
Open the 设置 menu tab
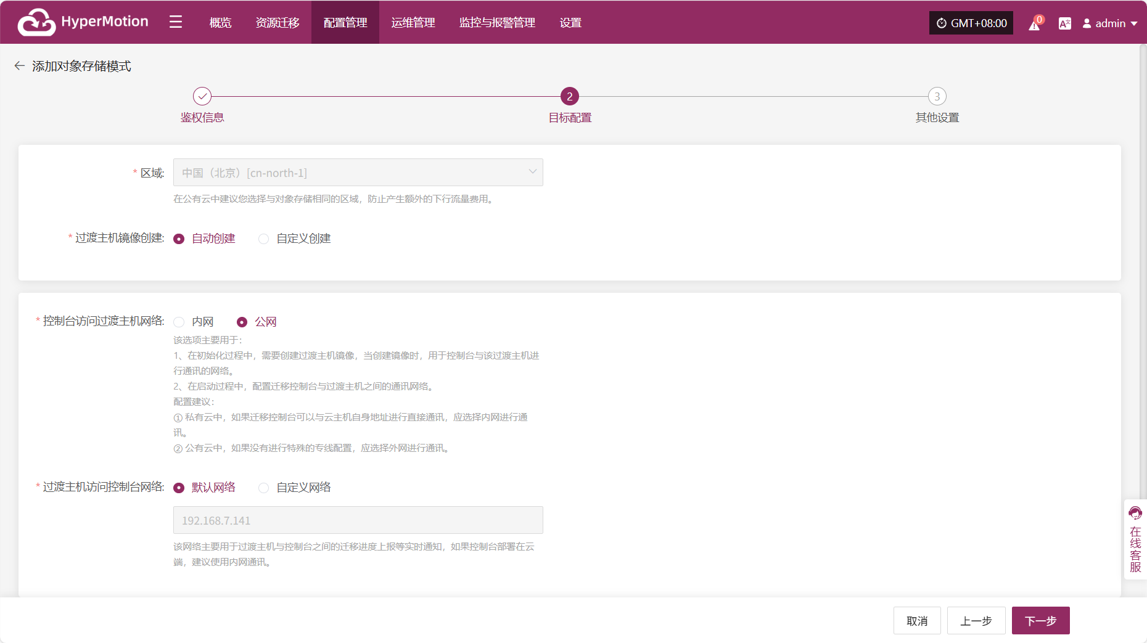pos(570,23)
